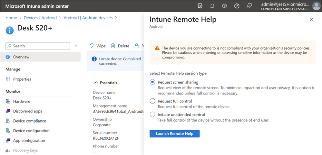The width and height of the screenshot is (322, 155).
Task: Click the Overview info icon in sidebar
Action: coord(8,57)
